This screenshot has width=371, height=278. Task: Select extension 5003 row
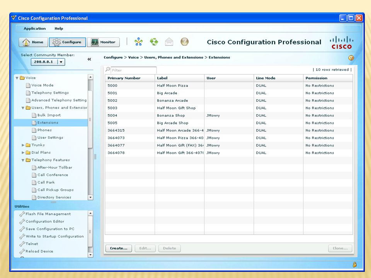(x=229, y=108)
